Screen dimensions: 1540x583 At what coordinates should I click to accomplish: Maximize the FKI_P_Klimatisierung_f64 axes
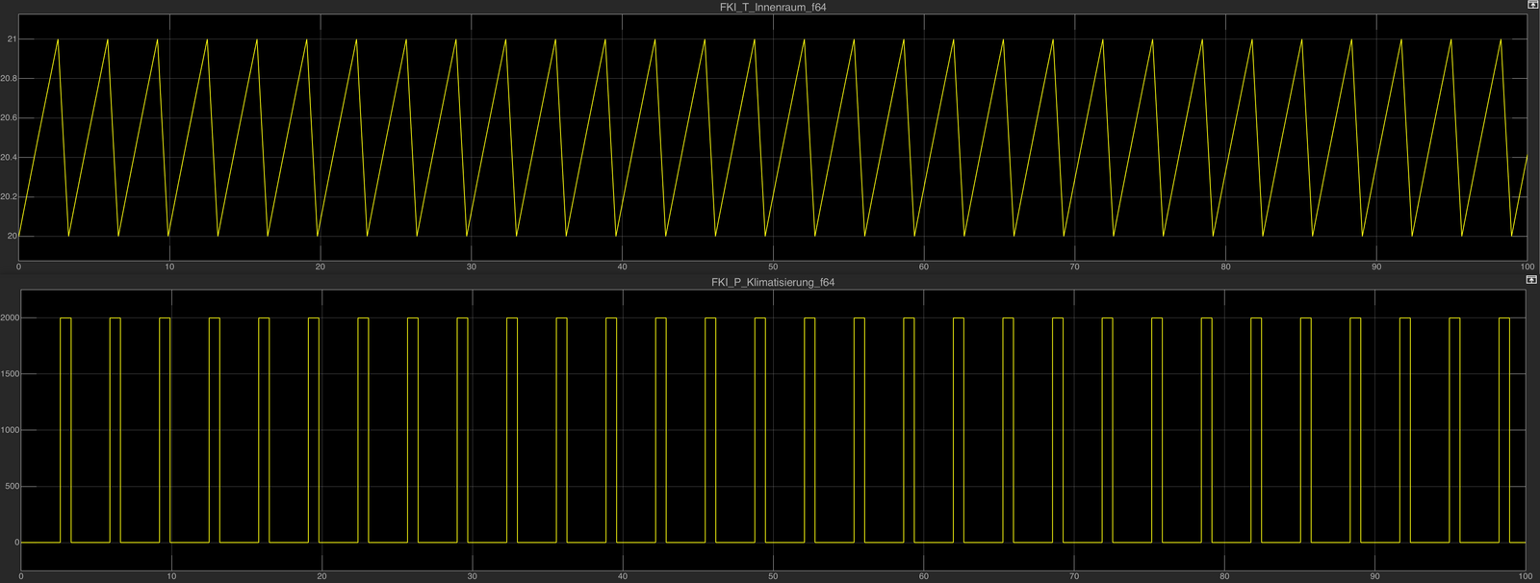[1531, 280]
